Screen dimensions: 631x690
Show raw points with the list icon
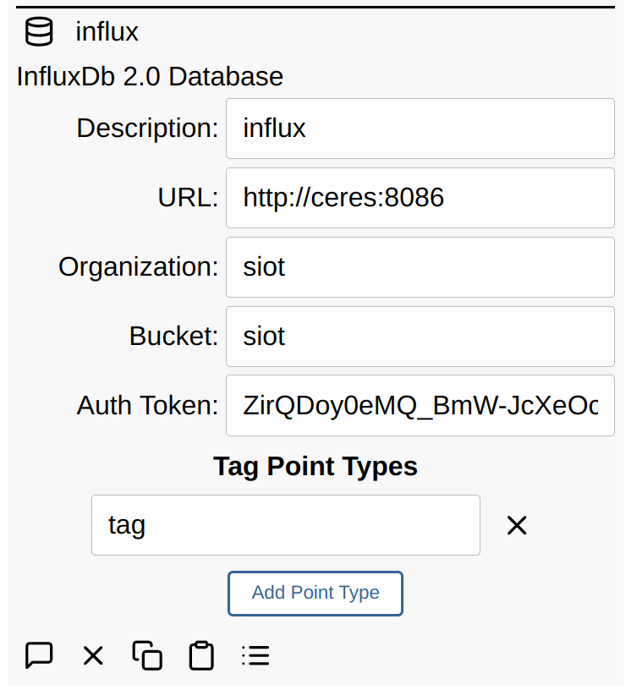click(x=255, y=655)
